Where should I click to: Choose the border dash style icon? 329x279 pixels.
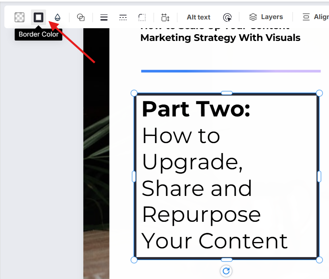point(123,17)
